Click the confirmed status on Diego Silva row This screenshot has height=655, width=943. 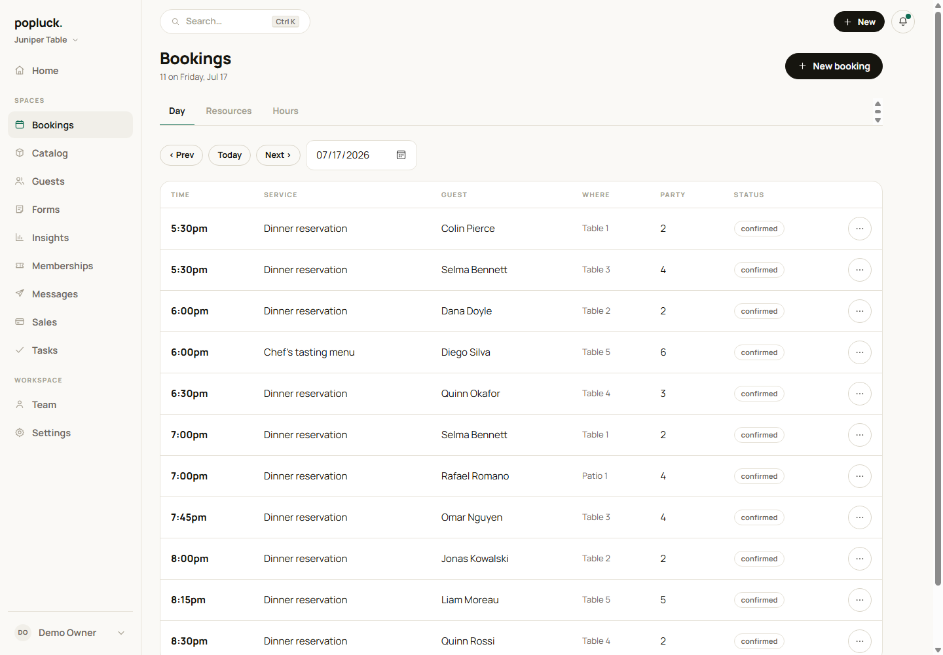pyautogui.click(x=759, y=352)
